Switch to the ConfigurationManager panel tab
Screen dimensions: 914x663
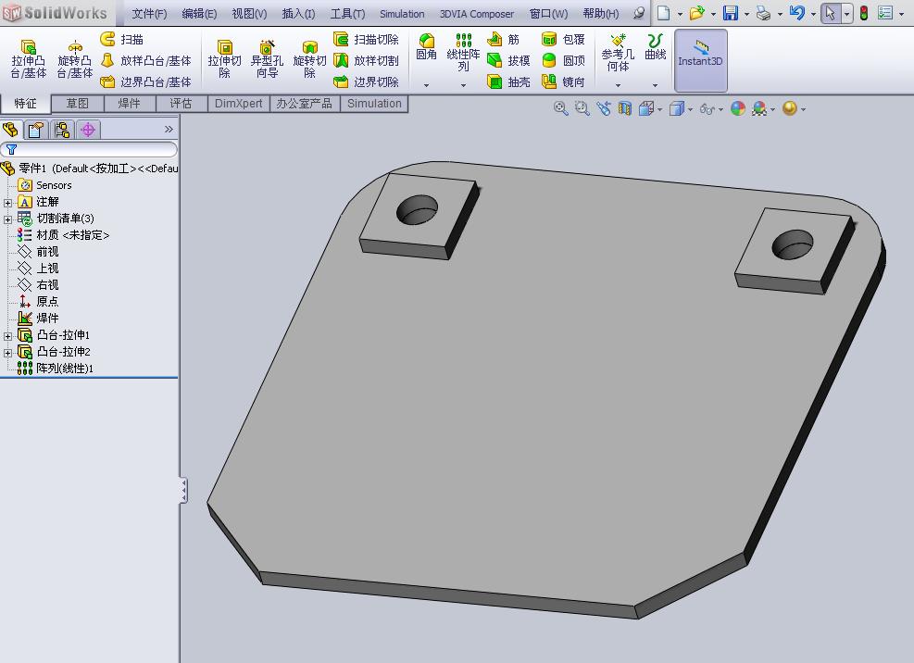pyautogui.click(x=62, y=130)
